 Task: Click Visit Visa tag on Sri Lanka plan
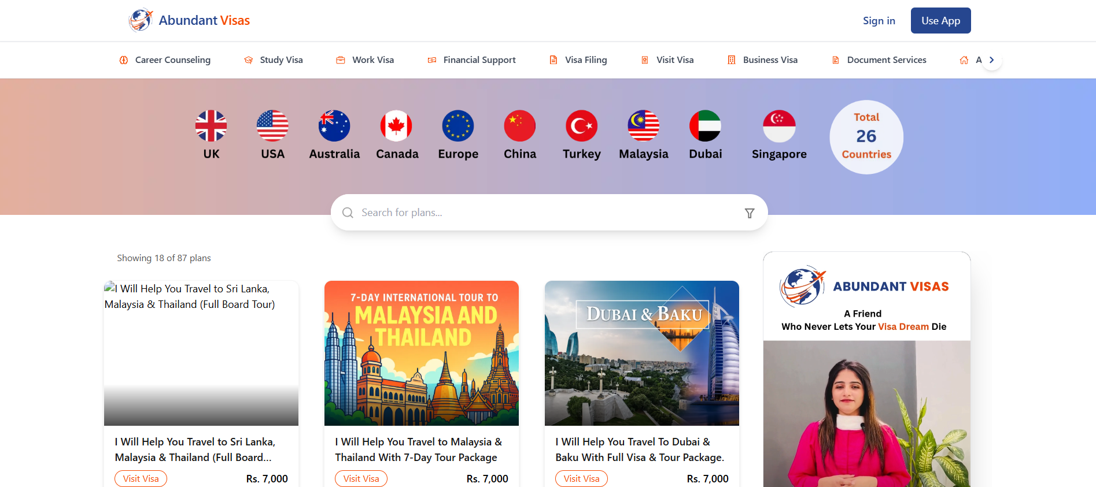tap(141, 479)
